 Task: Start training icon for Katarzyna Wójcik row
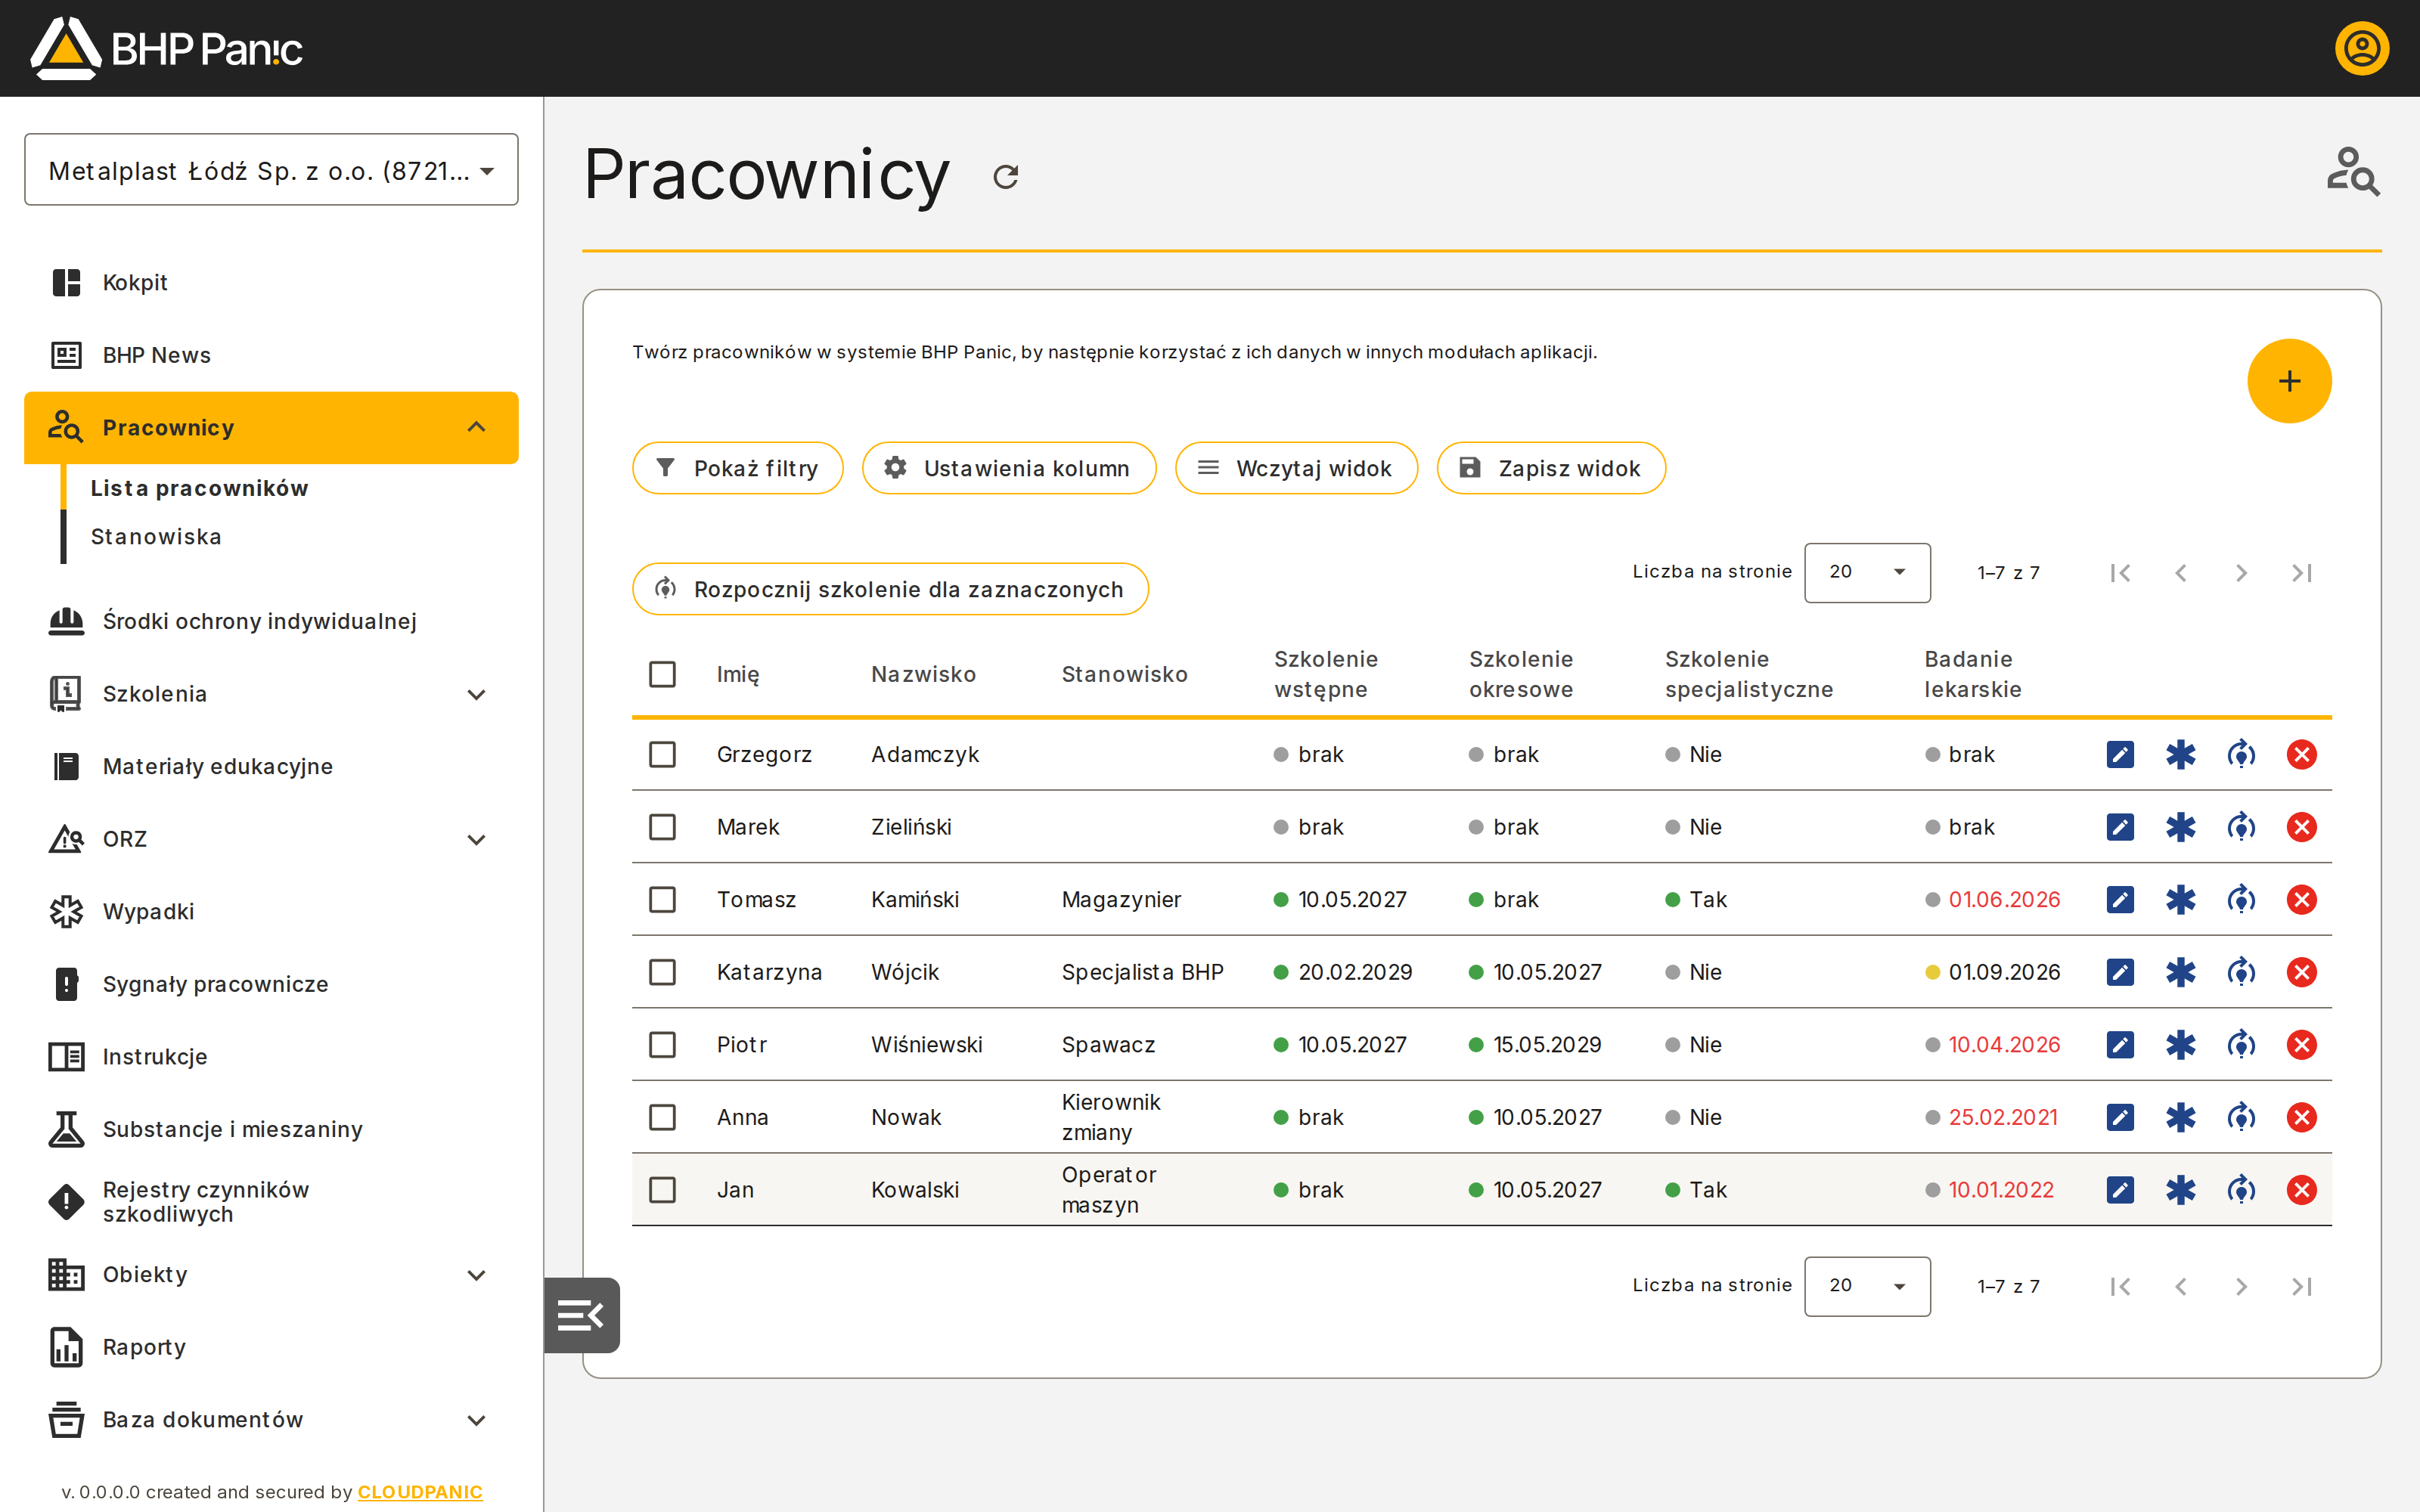(2241, 972)
